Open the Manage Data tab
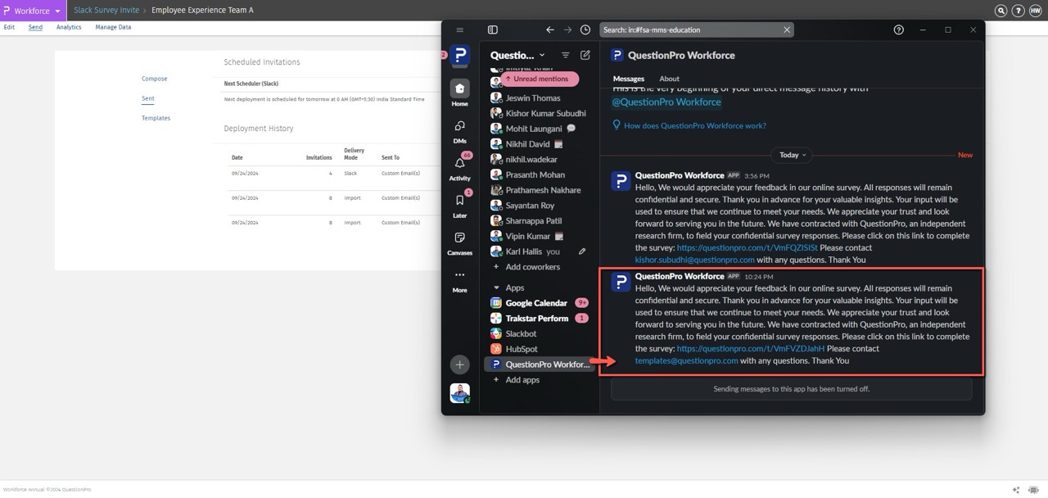1048x498 pixels. click(x=113, y=27)
